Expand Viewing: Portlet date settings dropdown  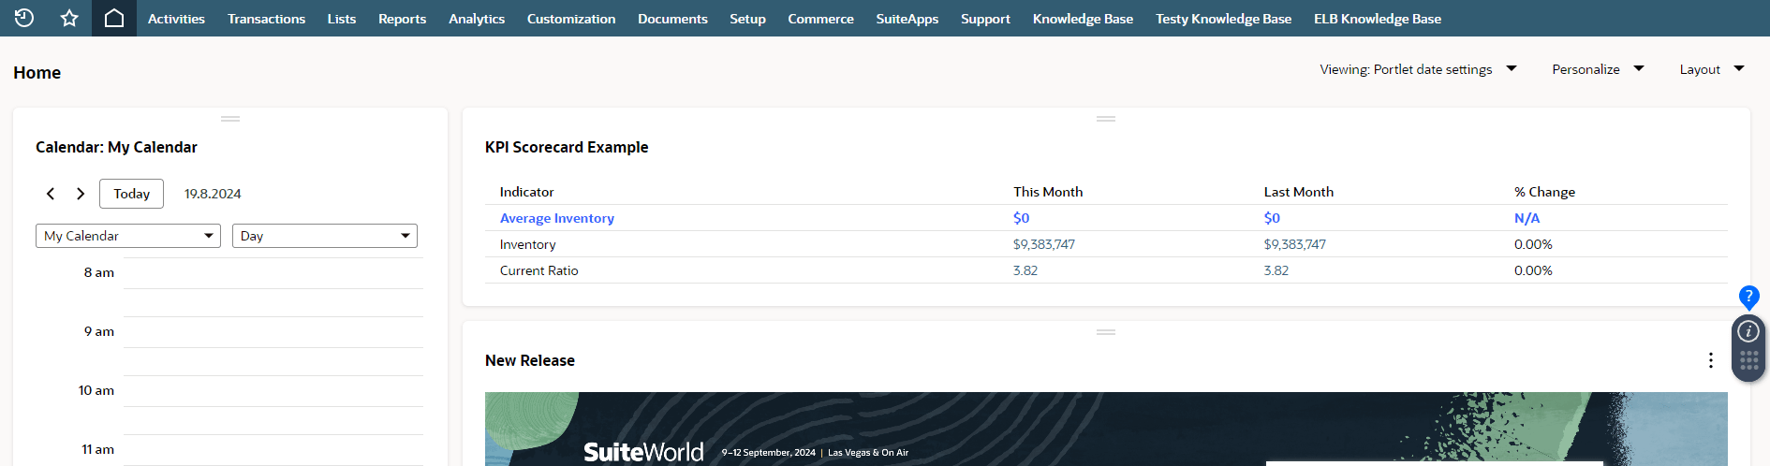pyautogui.click(x=1418, y=69)
